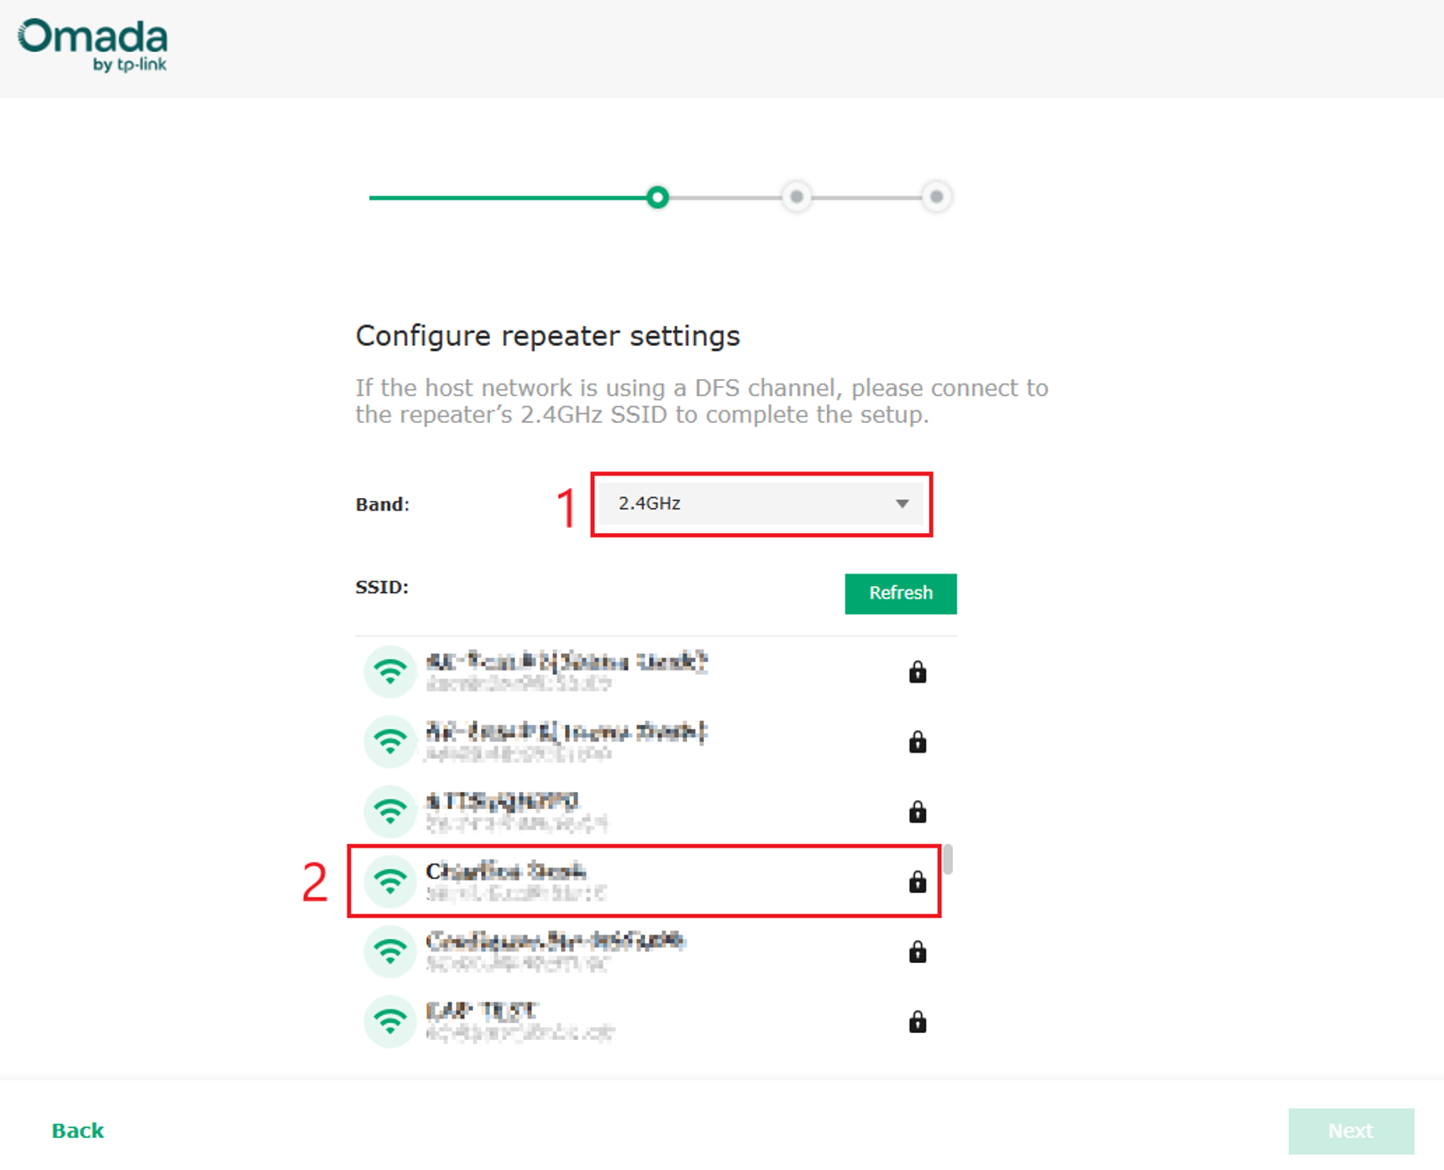1444x1170 pixels.
Task: Click the Wi-Fi icon of the second listed network
Action: (391, 741)
